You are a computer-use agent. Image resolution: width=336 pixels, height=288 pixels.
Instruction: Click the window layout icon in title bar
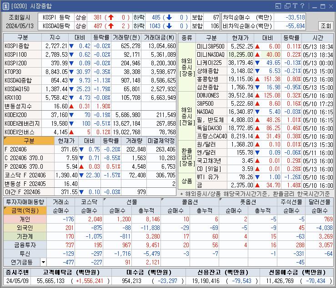(278, 6)
